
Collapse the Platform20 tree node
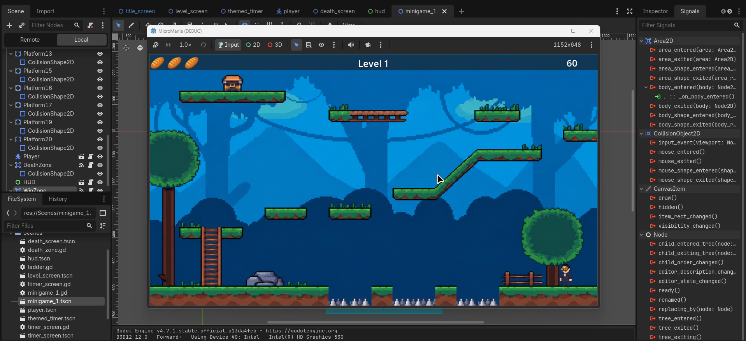[x=11, y=139]
